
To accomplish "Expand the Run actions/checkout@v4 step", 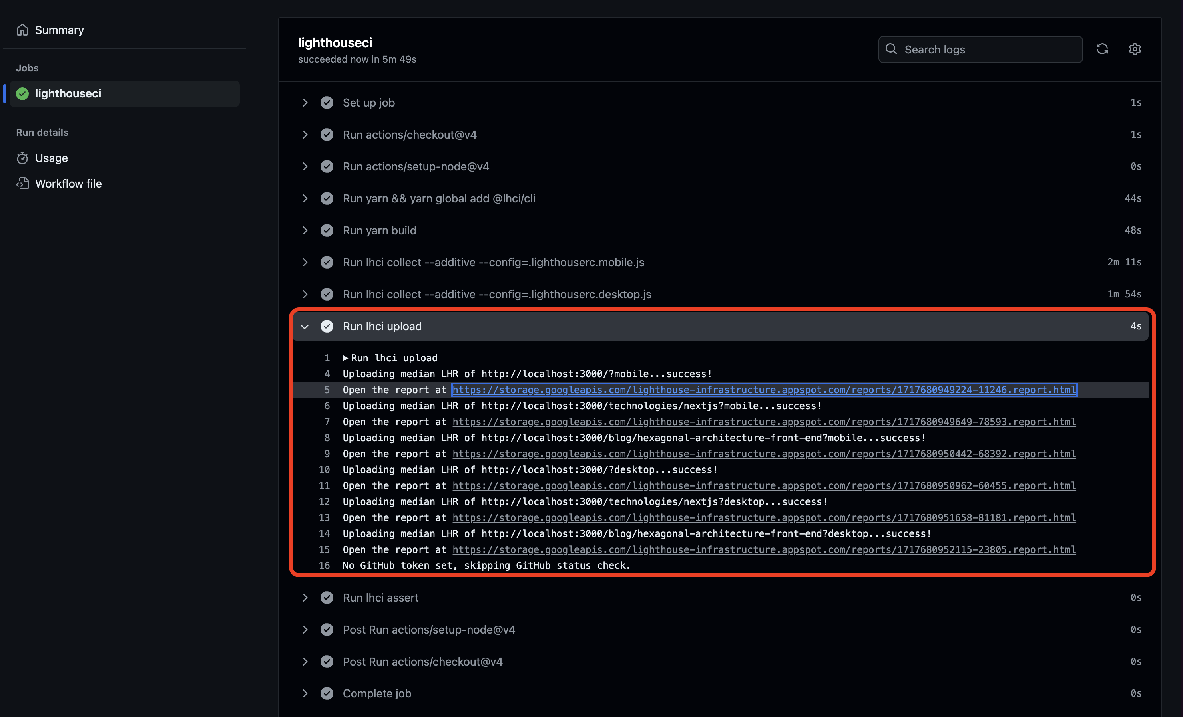I will pyautogui.click(x=305, y=135).
